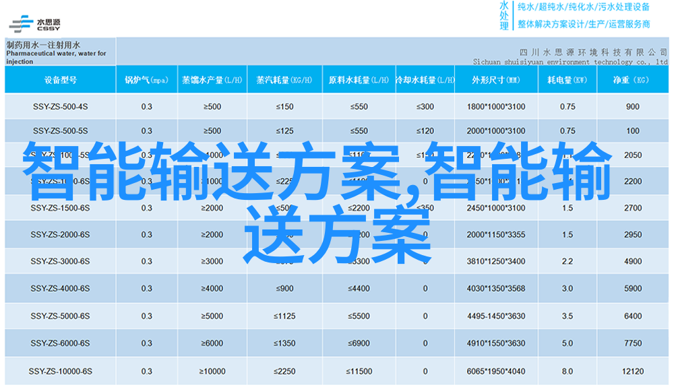Click the 1800*1000*3100 dimension cell
The height and width of the screenshot is (391, 674).
click(x=496, y=106)
